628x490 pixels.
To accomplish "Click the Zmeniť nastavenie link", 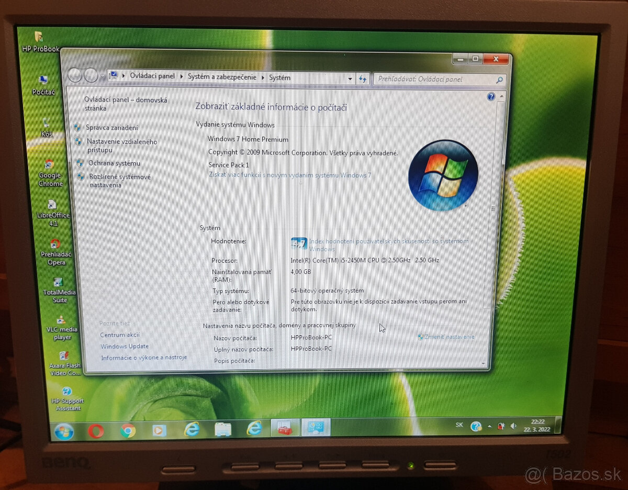I will pos(450,337).
